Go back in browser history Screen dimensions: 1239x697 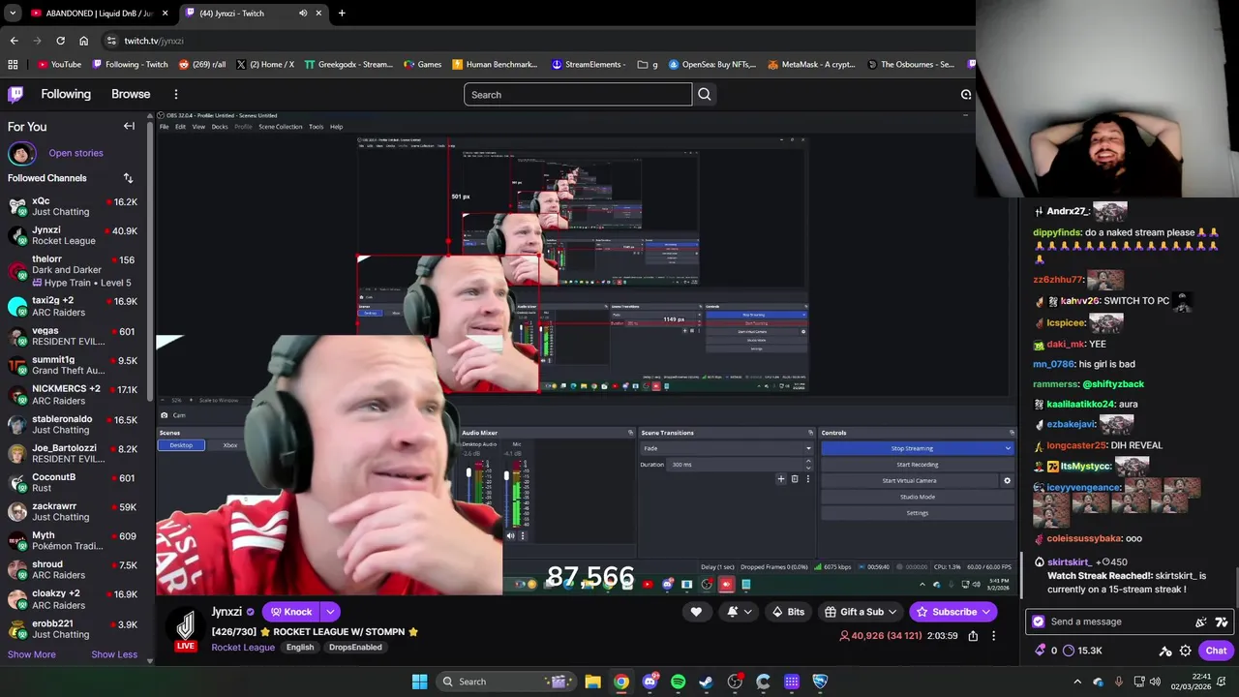(x=14, y=41)
